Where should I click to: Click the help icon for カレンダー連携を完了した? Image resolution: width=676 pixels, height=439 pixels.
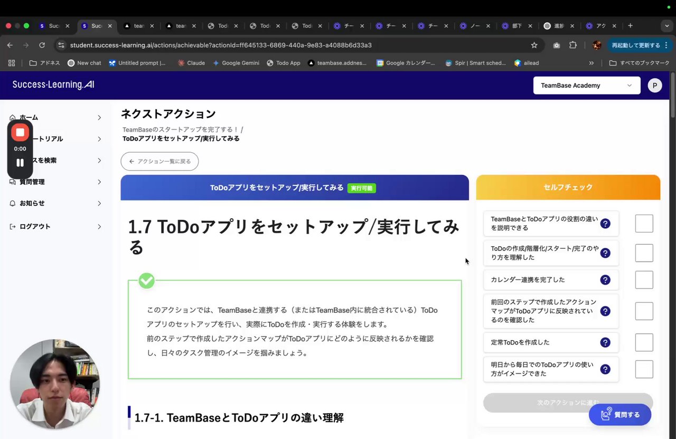[605, 280]
